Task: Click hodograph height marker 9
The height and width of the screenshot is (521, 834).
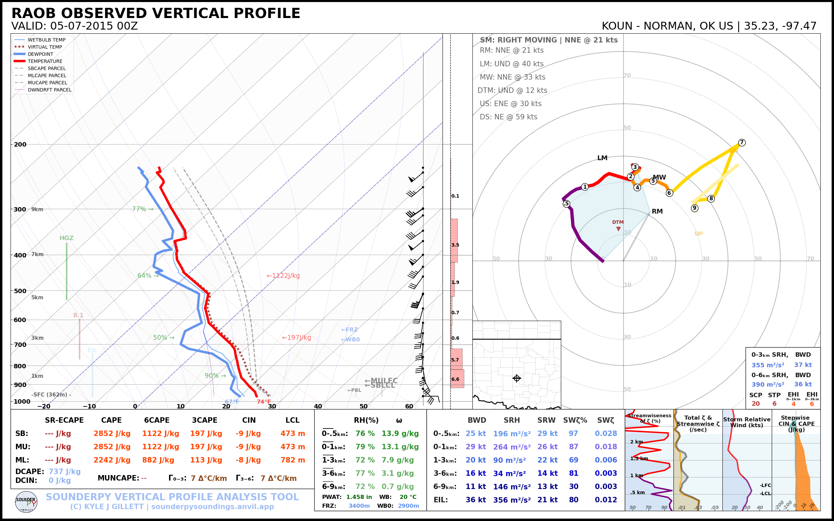Action: [x=695, y=208]
